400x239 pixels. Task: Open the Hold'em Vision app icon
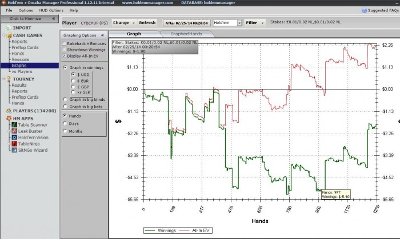click(14, 137)
